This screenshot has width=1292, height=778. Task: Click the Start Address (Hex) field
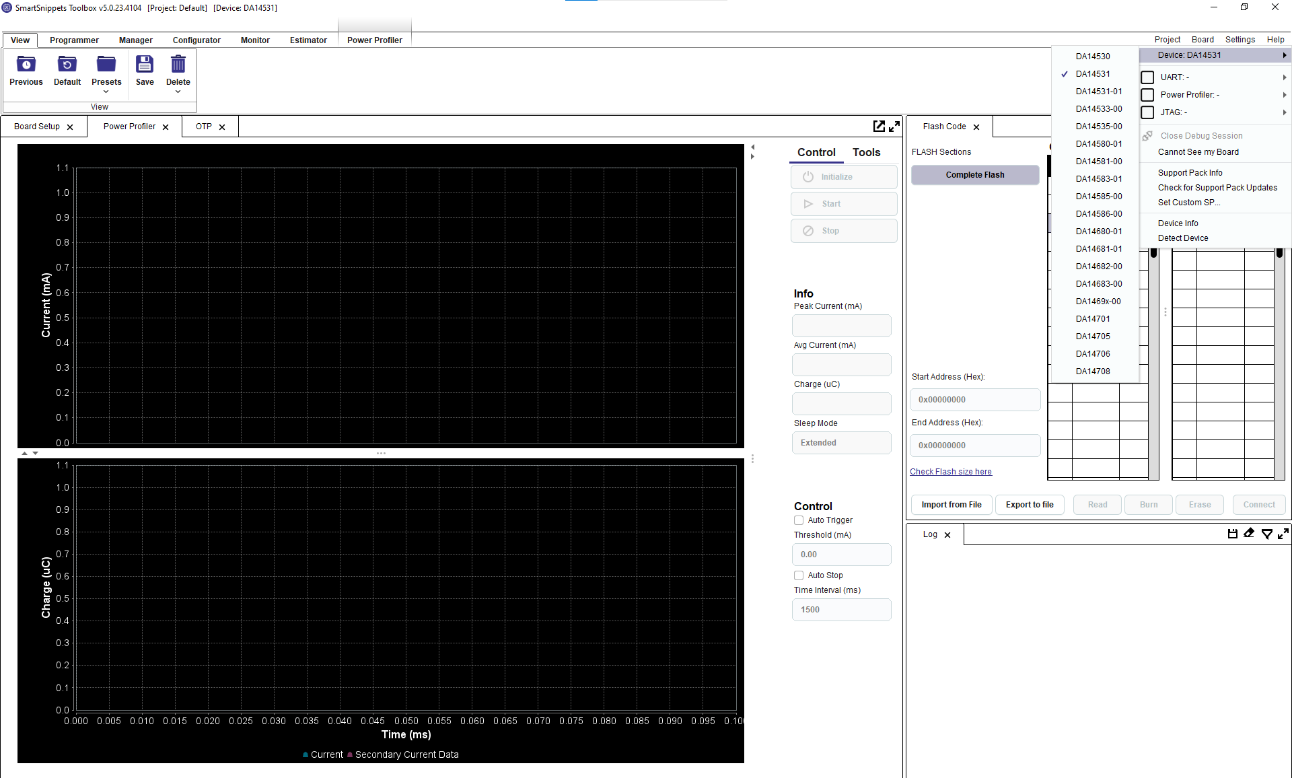tap(975, 400)
